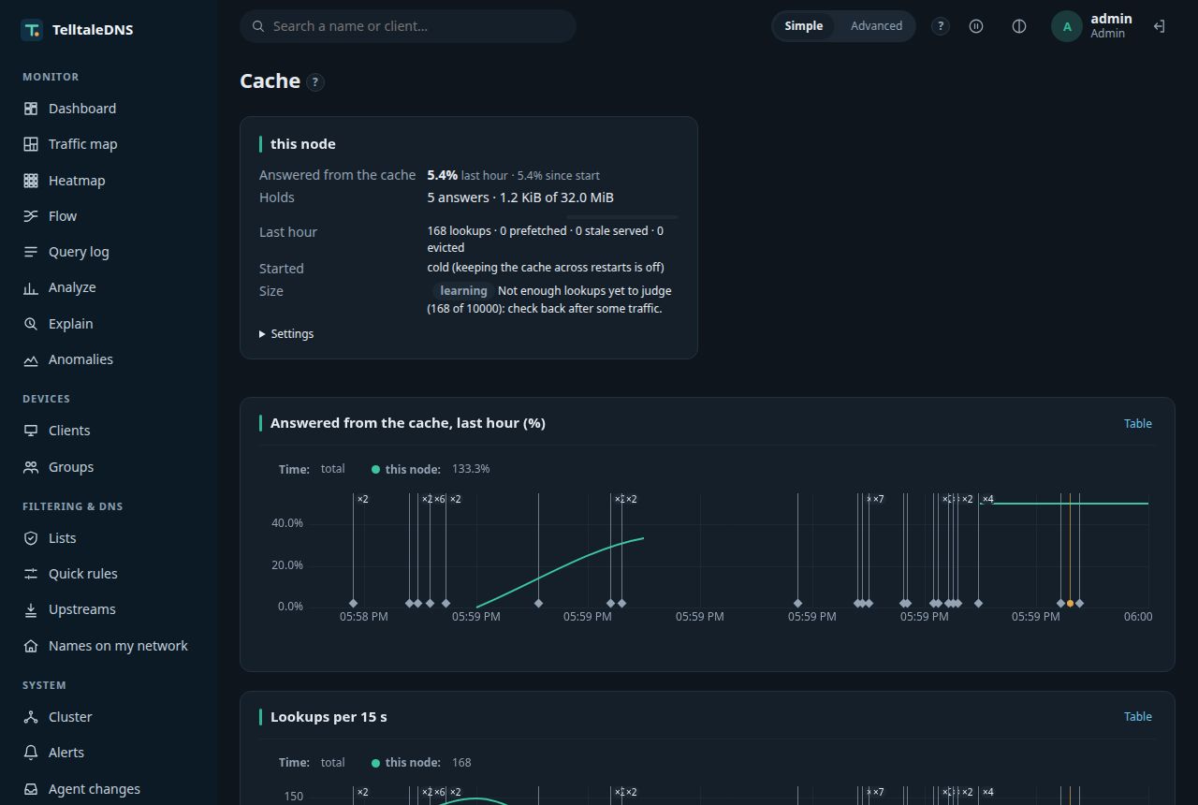
Task: Expand the Settings disclosure triangle
Action: pyautogui.click(x=263, y=334)
